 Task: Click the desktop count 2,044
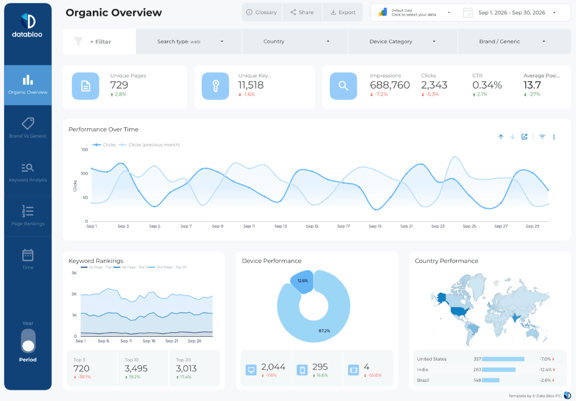tap(273, 367)
